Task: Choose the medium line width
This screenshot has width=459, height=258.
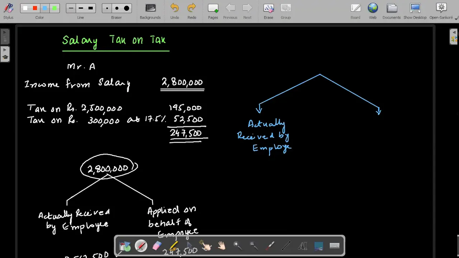Action: (x=81, y=8)
